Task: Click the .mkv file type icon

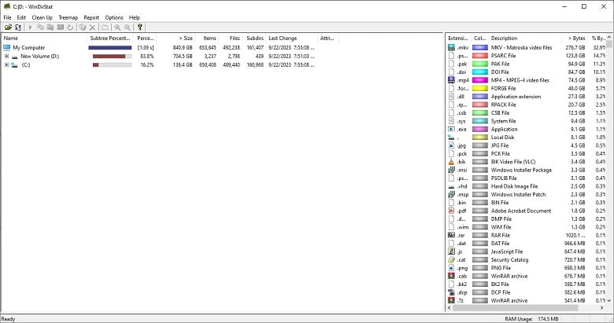Action: (451, 47)
